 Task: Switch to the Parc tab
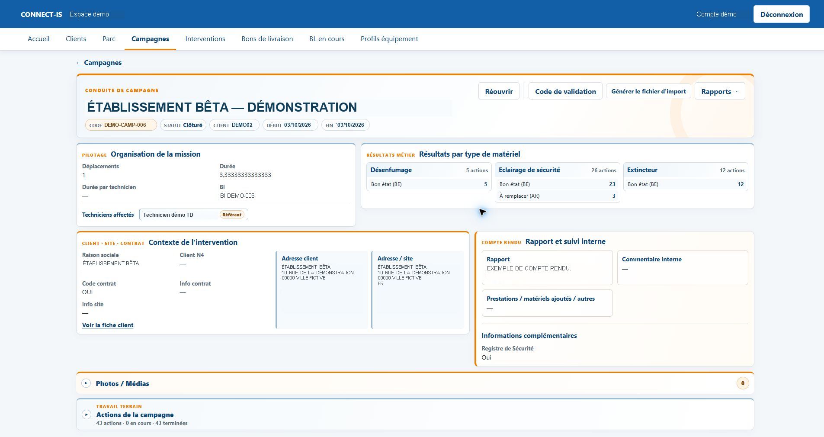tap(109, 39)
